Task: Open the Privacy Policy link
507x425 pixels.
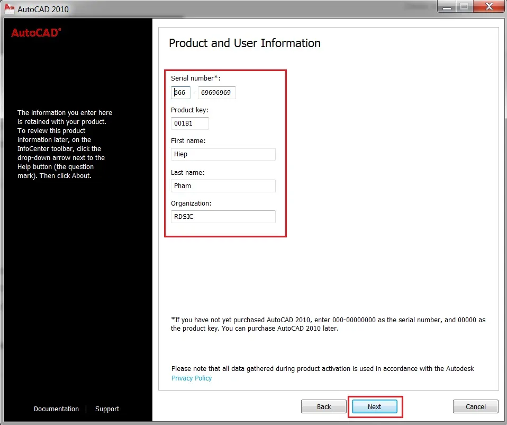Action: 192,378
